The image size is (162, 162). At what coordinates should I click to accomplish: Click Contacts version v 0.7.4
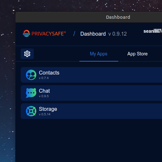point(44,78)
